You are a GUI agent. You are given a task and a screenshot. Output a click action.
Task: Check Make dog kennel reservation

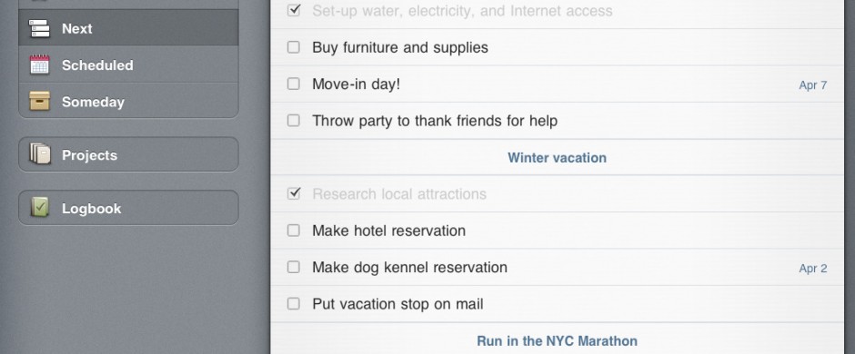[294, 267]
